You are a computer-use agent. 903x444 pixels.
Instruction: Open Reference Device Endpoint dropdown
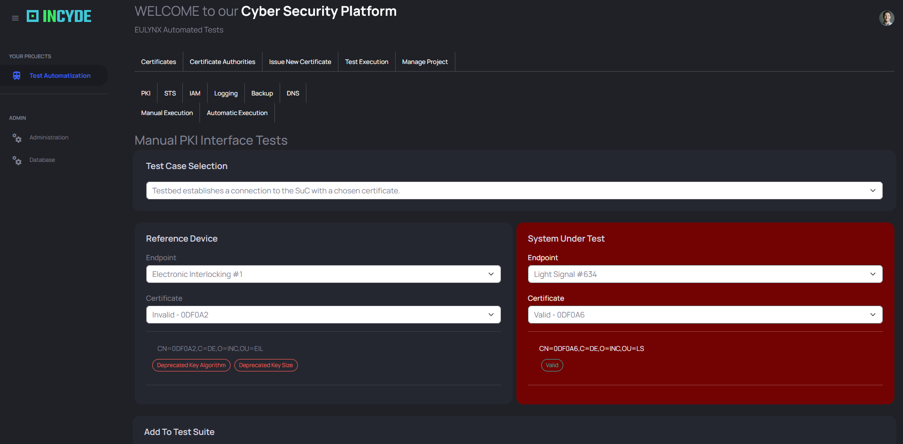coord(323,274)
